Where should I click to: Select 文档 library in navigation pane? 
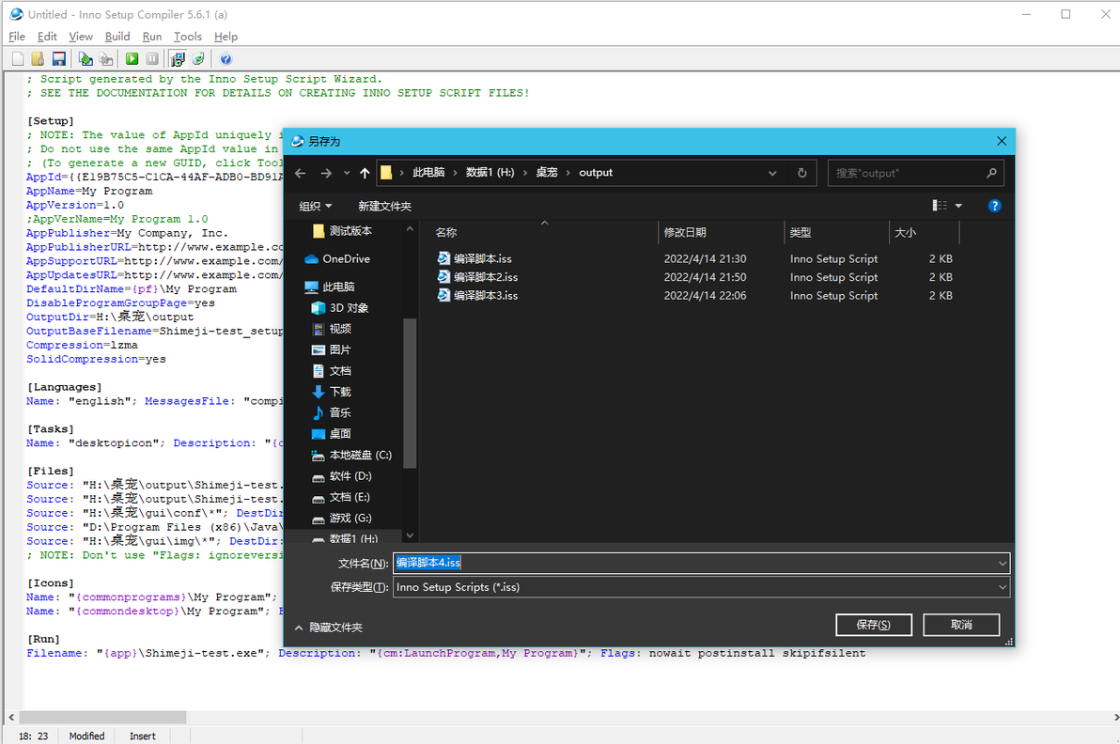coord(332,371)
